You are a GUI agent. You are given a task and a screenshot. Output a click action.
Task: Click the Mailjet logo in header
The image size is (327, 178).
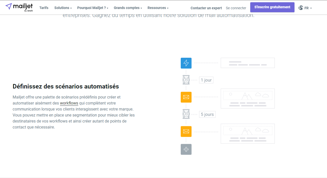coord(19,7)
